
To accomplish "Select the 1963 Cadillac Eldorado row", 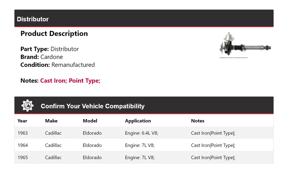I will coord(144,133).
